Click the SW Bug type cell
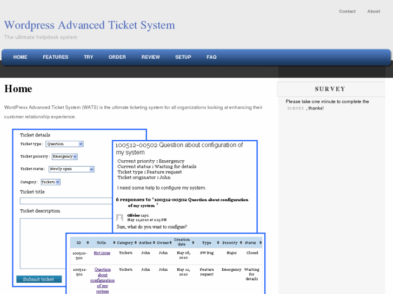393x294 pixels. [x=207, y=253]
